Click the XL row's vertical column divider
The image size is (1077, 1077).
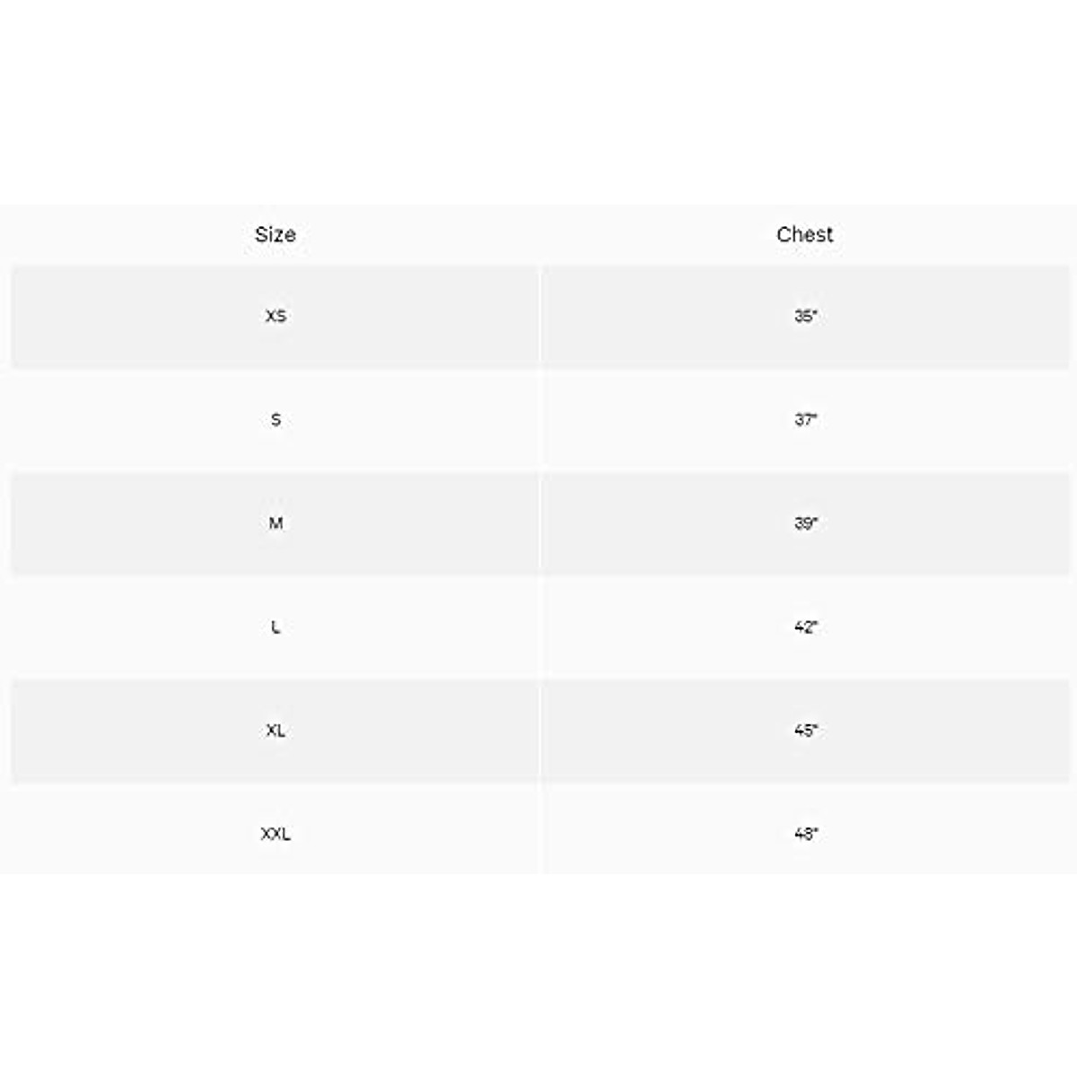click(x=539, y=731)
